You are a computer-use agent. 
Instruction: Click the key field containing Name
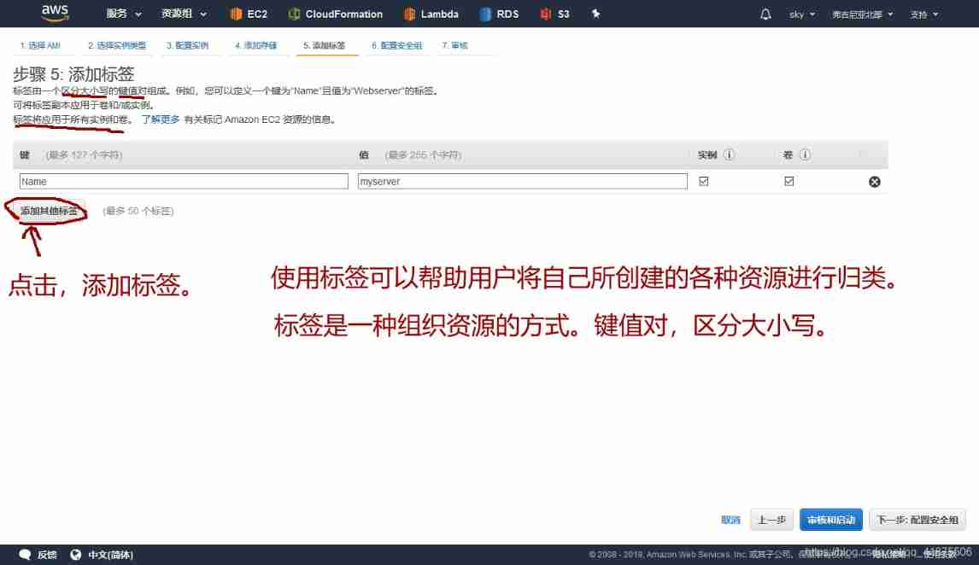[x=184, y=182]
